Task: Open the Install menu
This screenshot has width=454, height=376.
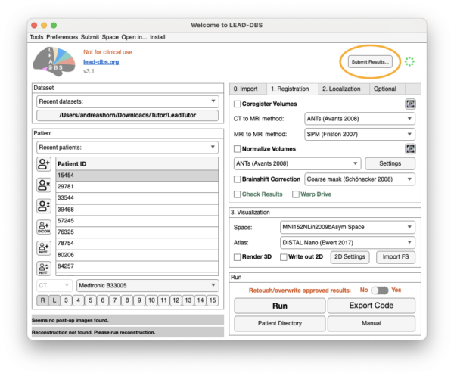Action: (x=157, y=37)
